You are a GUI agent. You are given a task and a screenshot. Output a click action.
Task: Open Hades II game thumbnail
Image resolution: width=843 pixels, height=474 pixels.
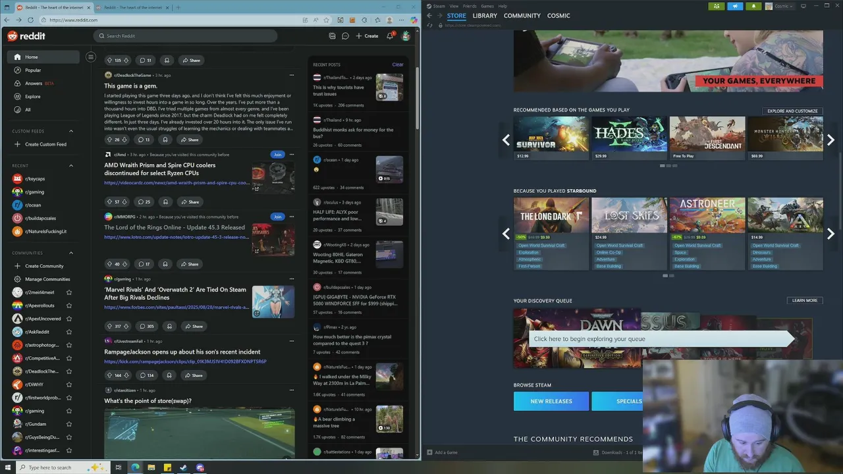[x=630, y=134]
